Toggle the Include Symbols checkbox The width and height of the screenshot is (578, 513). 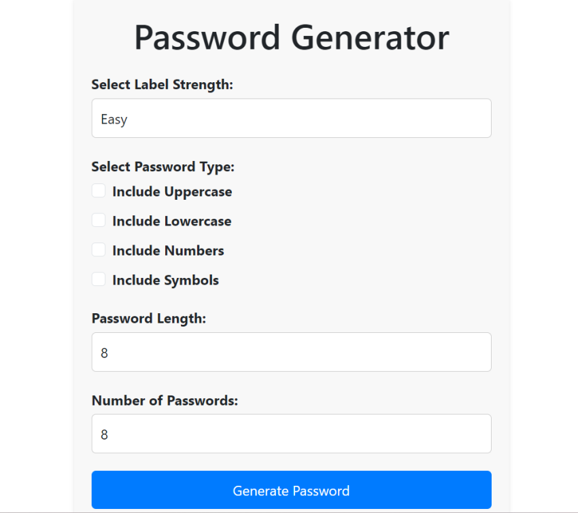click(x=99, y=279)
